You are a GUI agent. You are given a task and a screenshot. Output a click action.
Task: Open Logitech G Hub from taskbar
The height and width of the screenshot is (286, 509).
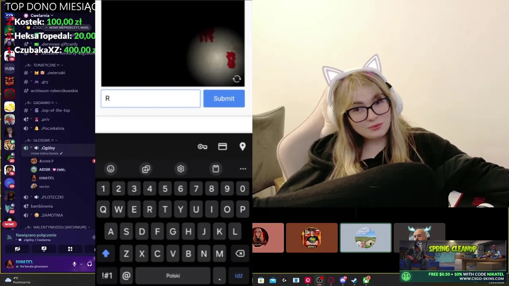click(x=284, y=280)
